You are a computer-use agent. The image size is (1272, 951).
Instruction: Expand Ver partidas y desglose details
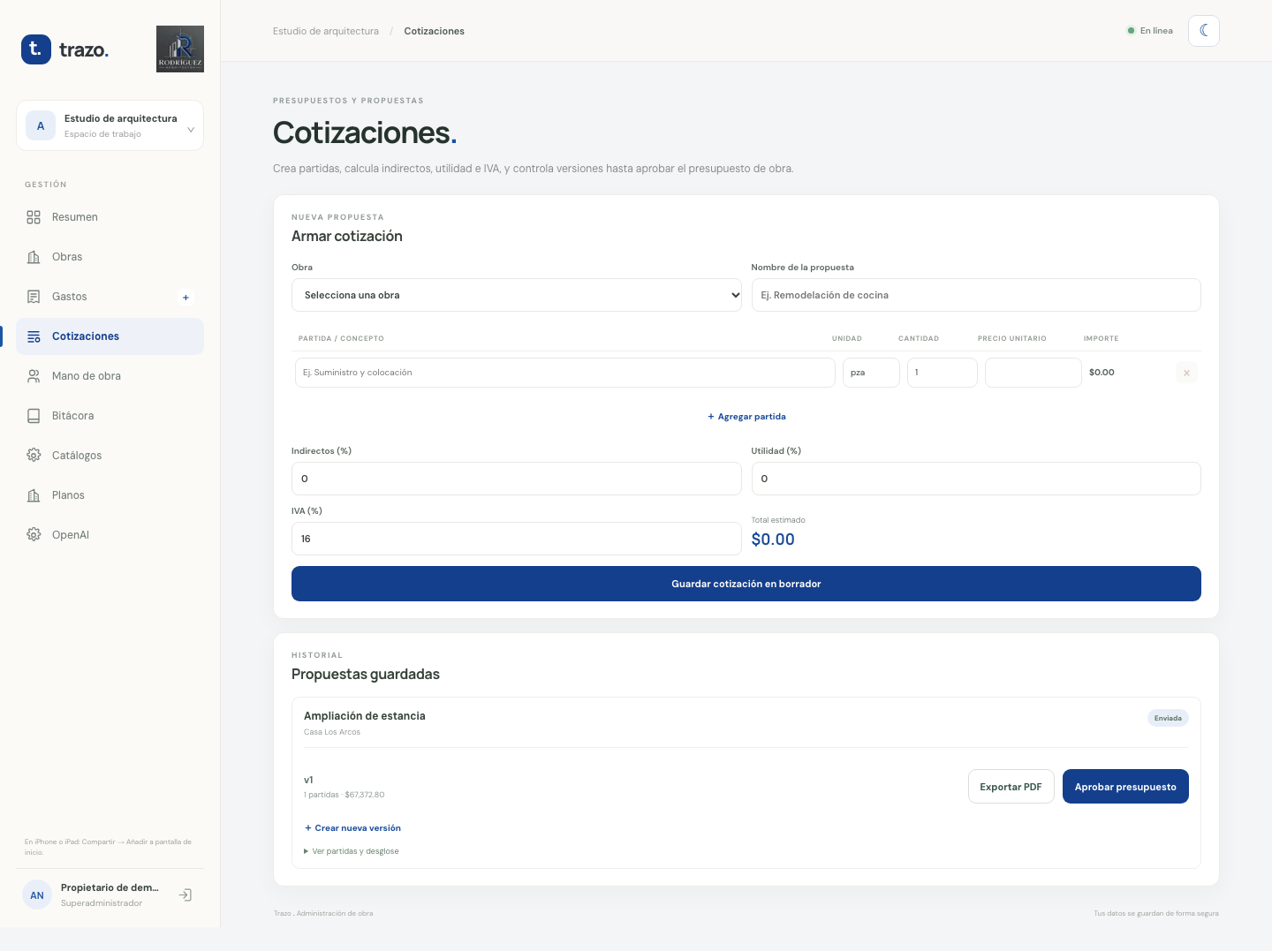[352, 851]
